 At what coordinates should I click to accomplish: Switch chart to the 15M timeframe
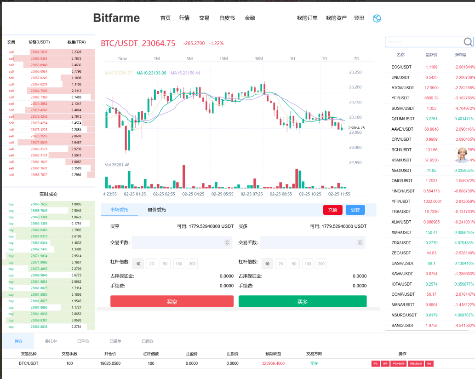[223, 58]
